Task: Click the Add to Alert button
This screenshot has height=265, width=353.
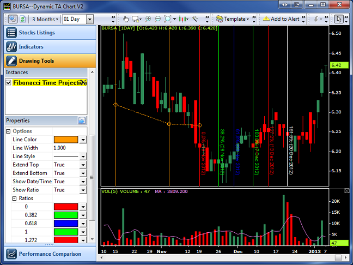Action: point(281,19)
